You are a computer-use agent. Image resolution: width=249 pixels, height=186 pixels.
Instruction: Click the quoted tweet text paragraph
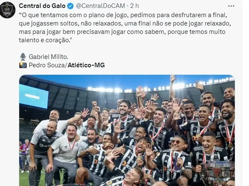pos(125,28)
